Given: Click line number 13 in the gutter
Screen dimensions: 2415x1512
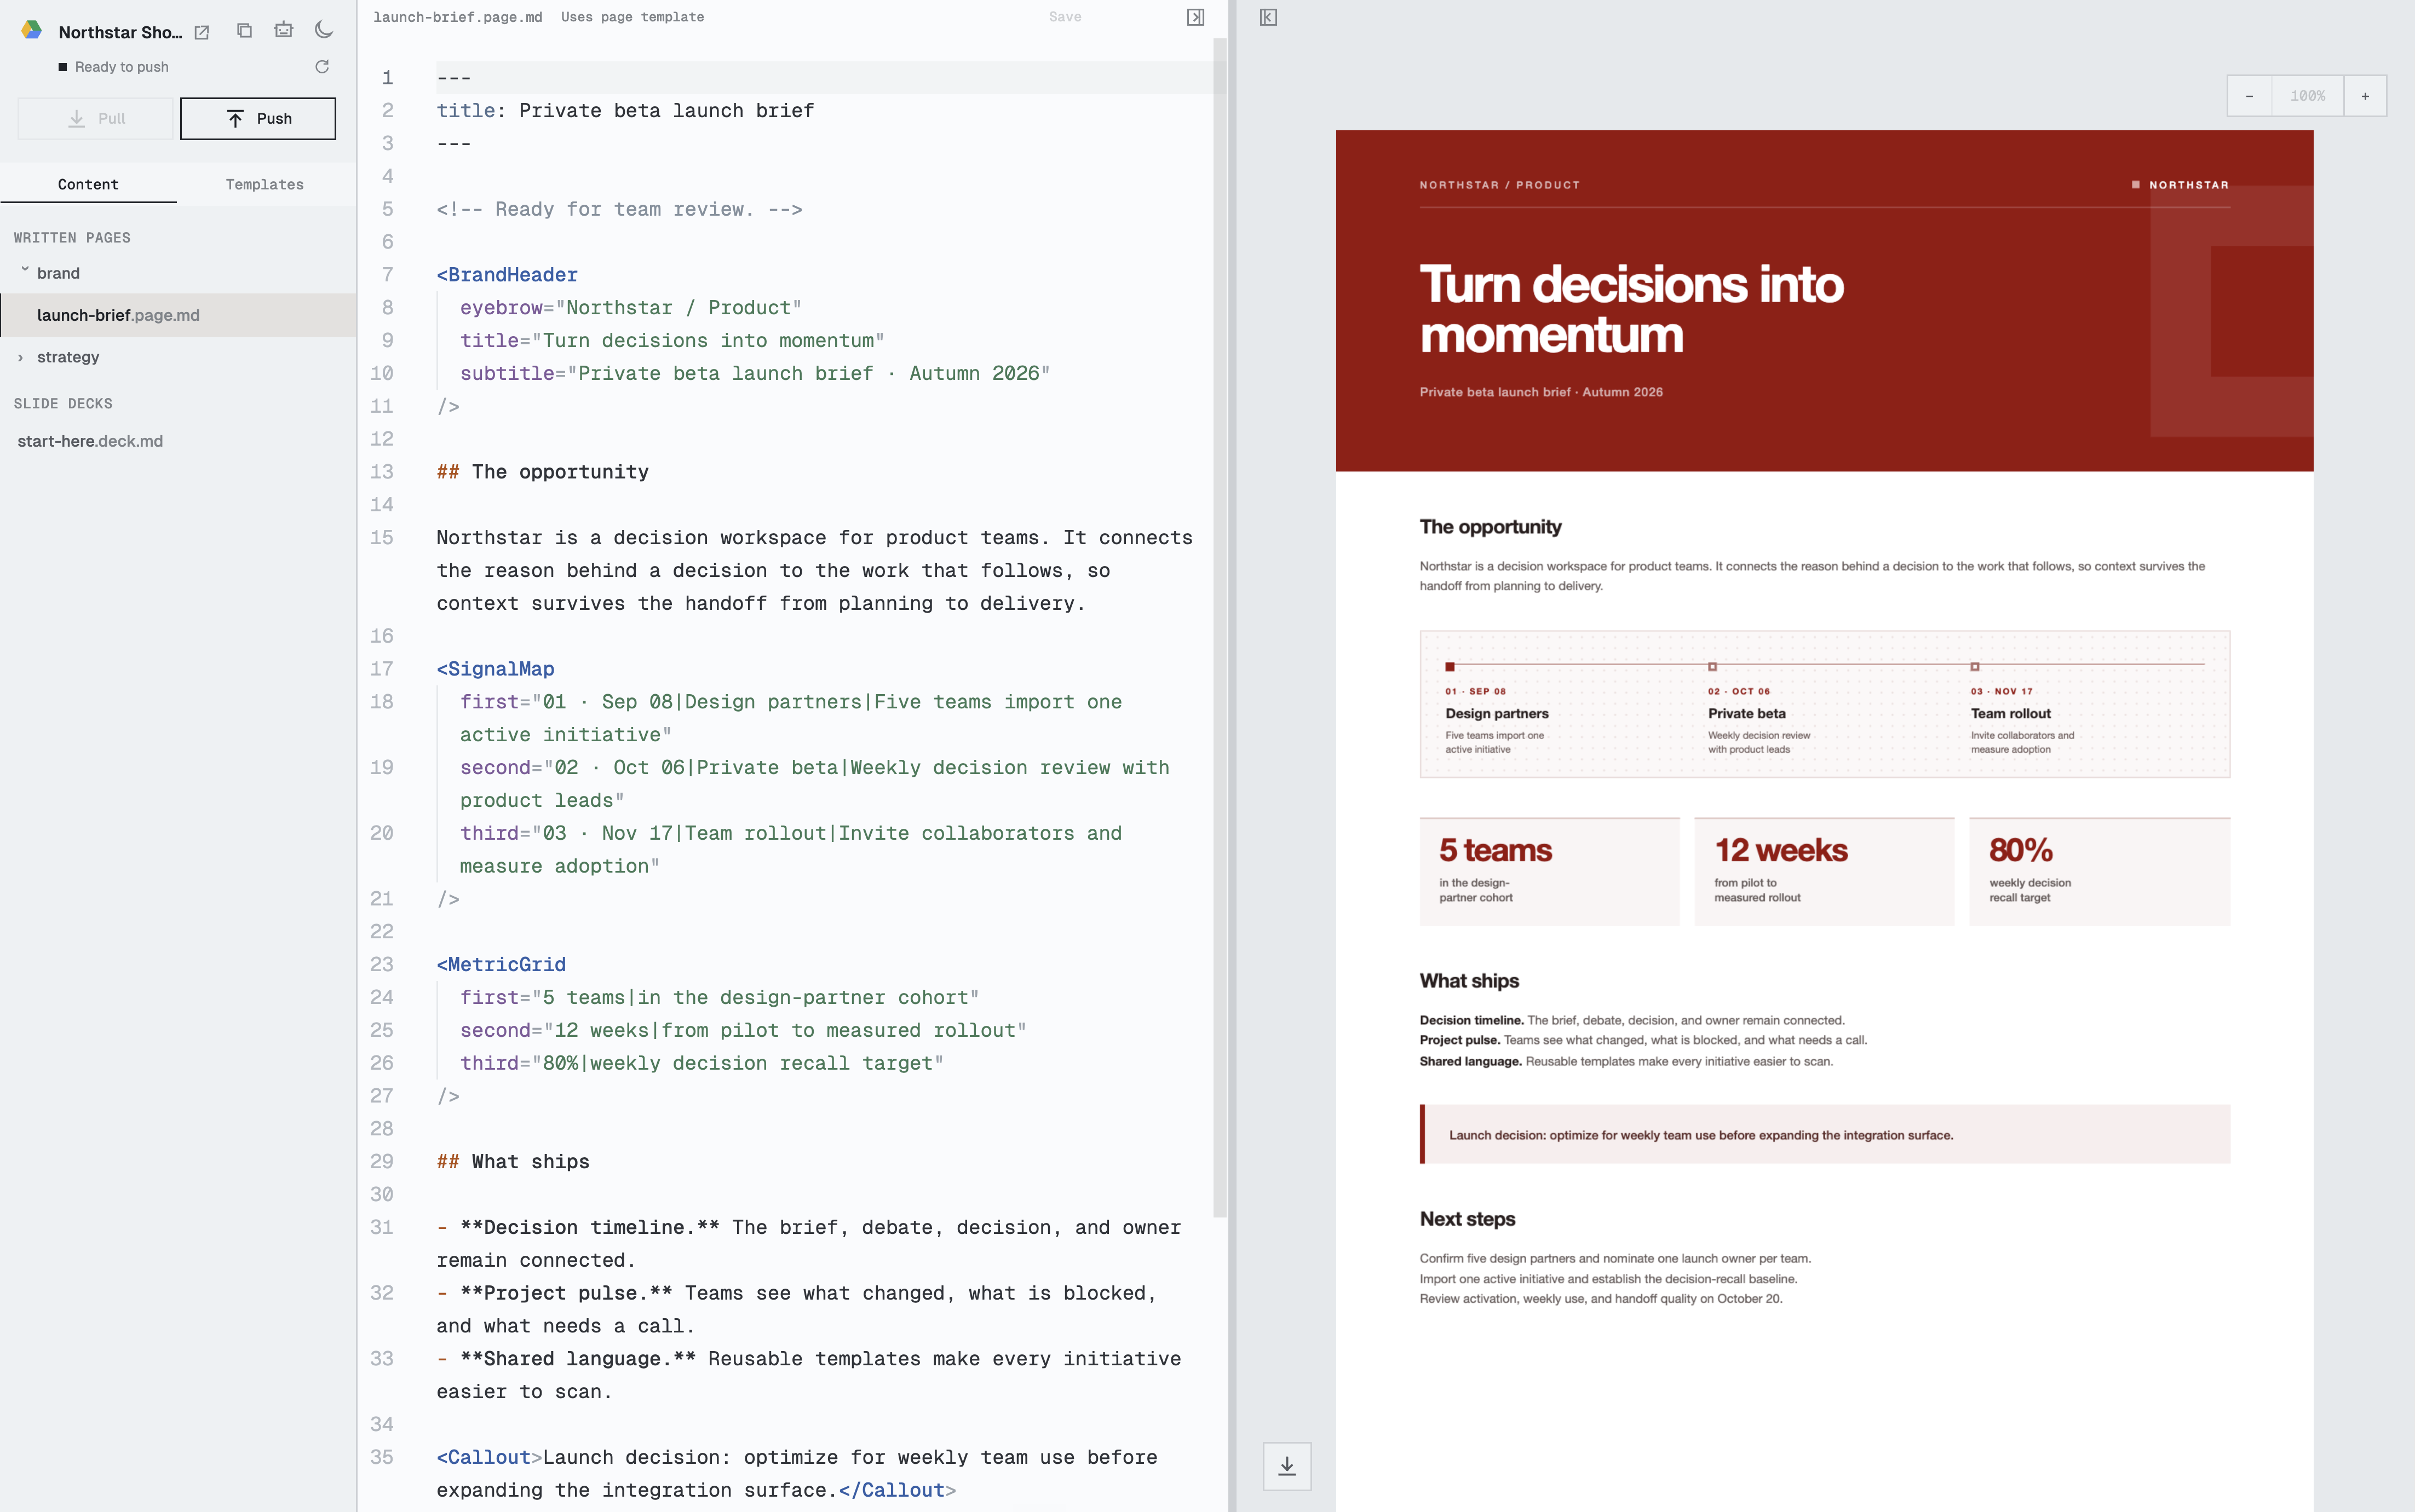Looking at the screenshot, I should point(382,472).
